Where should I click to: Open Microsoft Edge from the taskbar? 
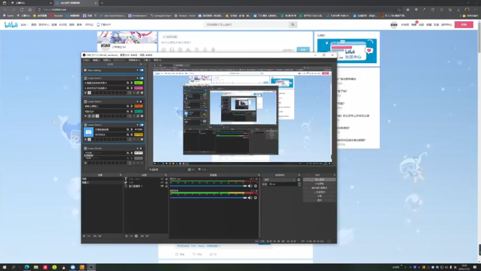[26, 267]
